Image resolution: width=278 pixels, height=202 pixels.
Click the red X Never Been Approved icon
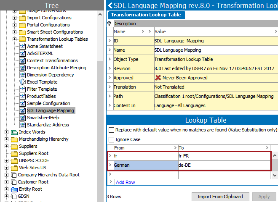coord(158,78)
